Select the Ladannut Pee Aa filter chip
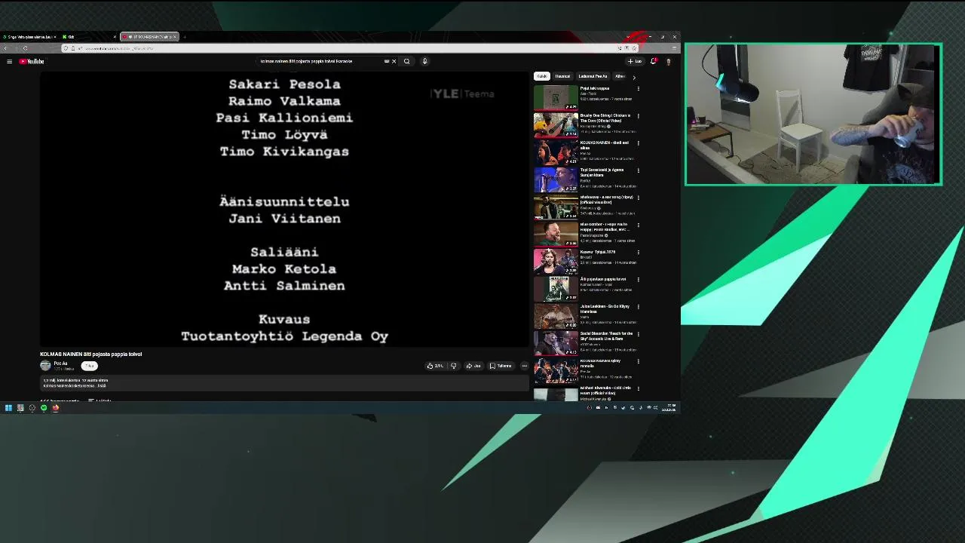 [x=593, y=76]
